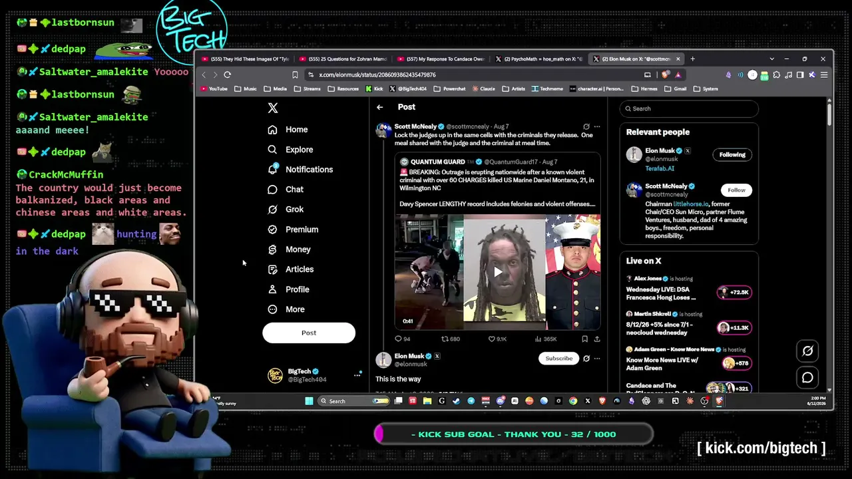
Task: Expand the Streams bookmarks folder
Action: [307, 88]
